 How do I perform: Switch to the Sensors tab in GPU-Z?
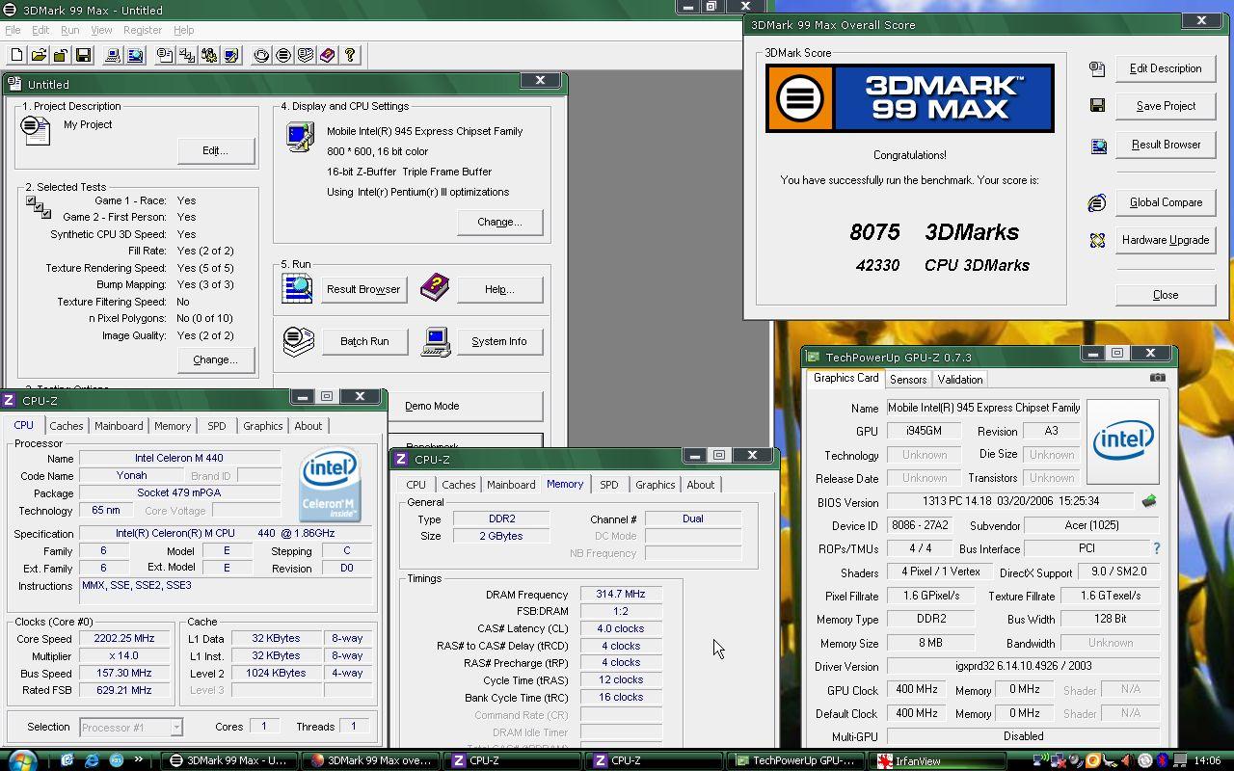tap(908, 380)
